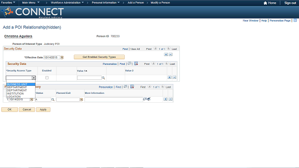
Task: Open the Main Menu dropdown
Action: tap(31, 3)
